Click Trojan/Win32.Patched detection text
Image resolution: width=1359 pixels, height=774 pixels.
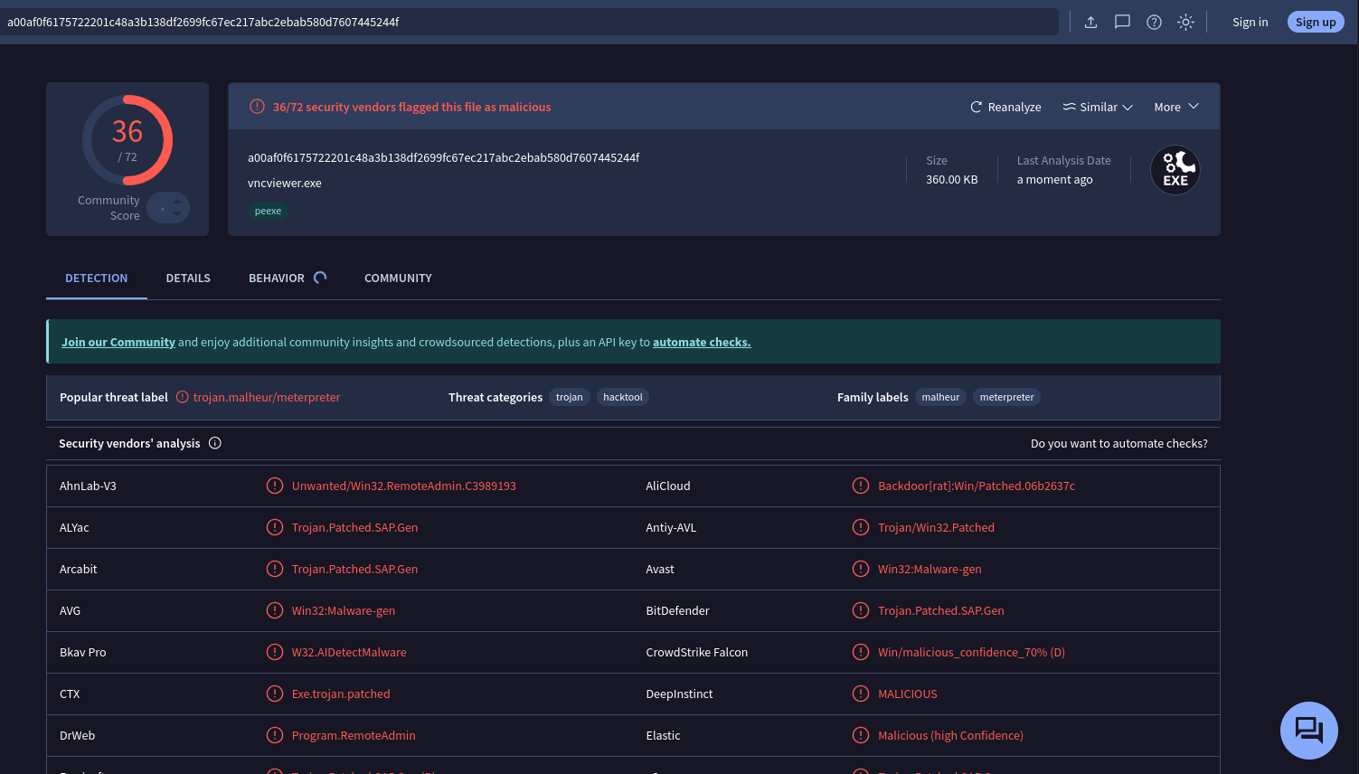click(936, 527)
